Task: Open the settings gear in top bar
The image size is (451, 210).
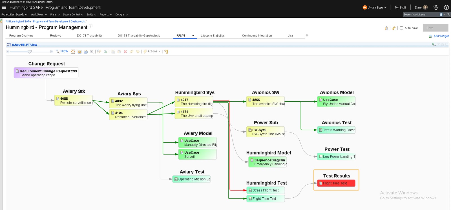Action: point(436,8)
